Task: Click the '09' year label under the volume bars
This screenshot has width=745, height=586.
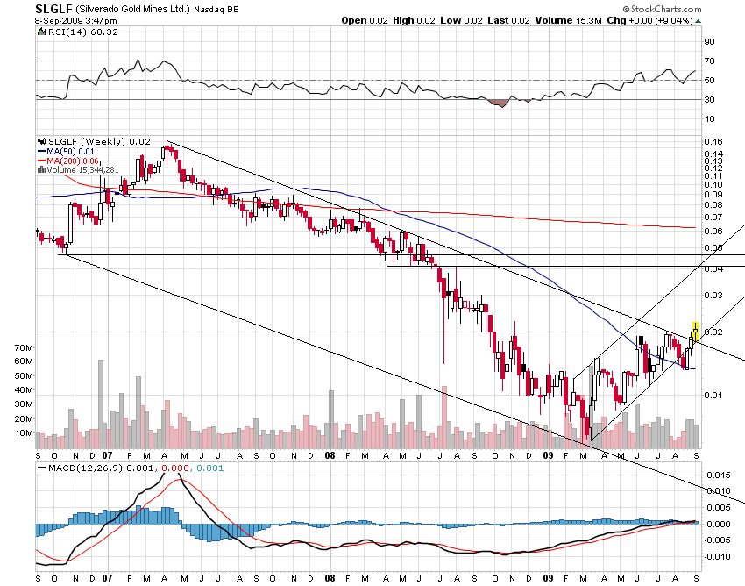Action: [x=549, y=455]
